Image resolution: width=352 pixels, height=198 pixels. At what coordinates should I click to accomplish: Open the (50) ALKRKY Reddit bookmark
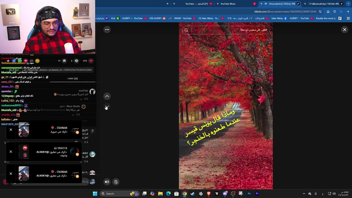tap(158, 18)
